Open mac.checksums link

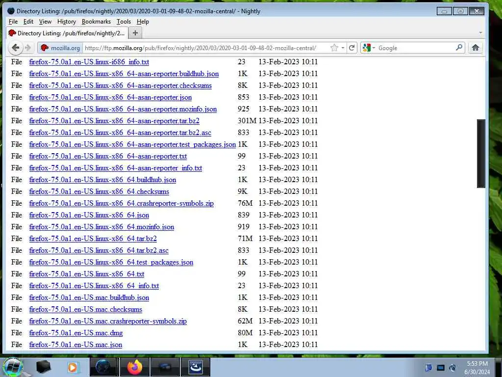tap(85, 309)
